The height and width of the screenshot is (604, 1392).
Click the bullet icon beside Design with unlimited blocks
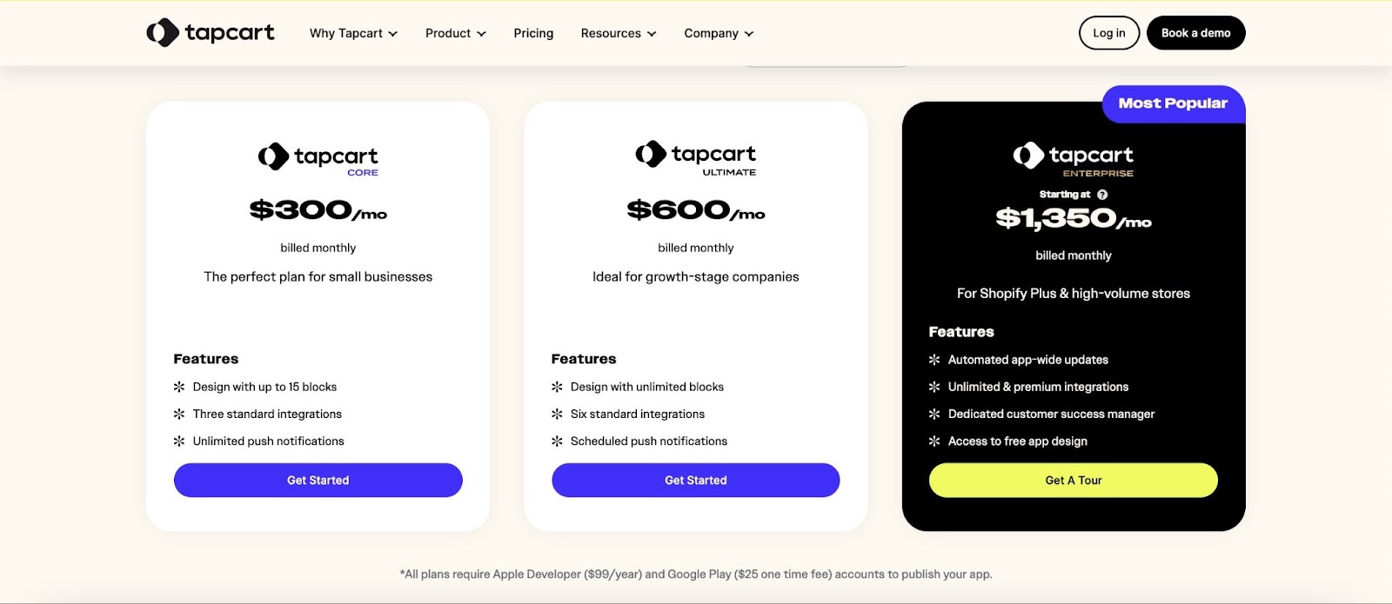(x=557, y=387)
